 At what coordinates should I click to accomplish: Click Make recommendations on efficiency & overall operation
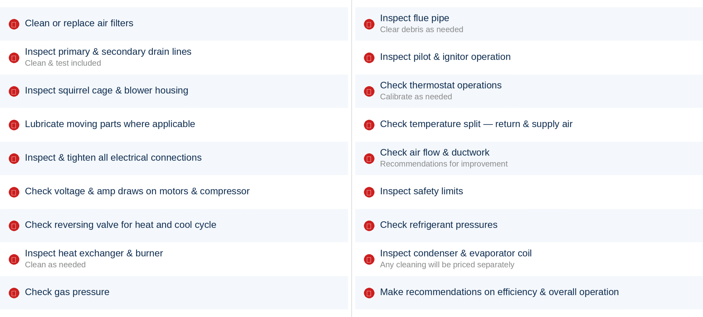499,292
